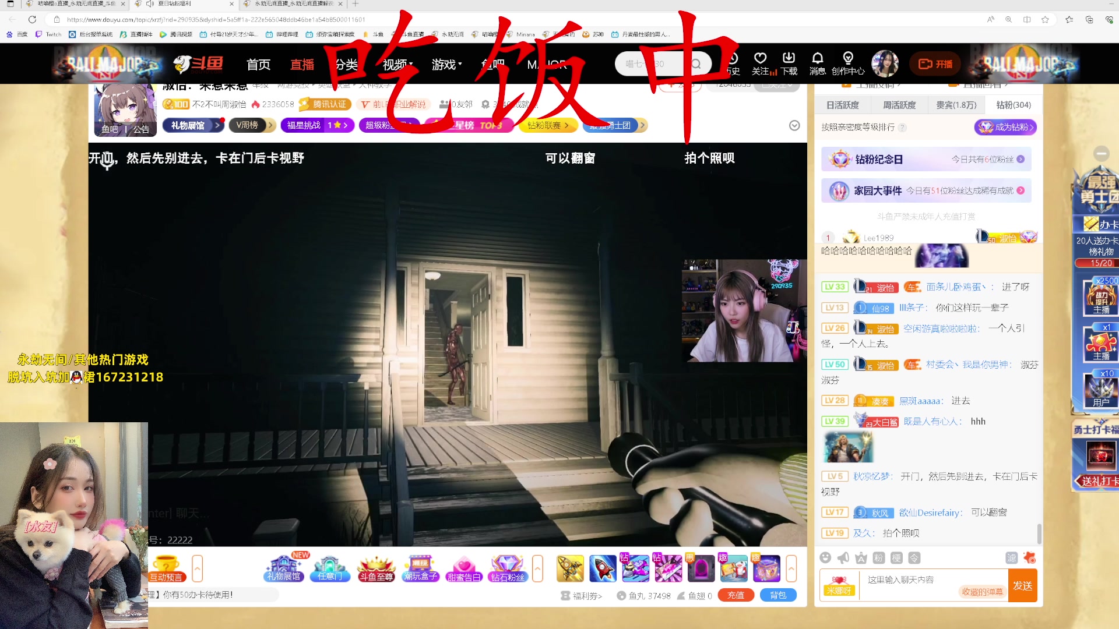Screen dimensions: 1119x629
Task: Click the 发送 send button
Action: click(1023, 585)
